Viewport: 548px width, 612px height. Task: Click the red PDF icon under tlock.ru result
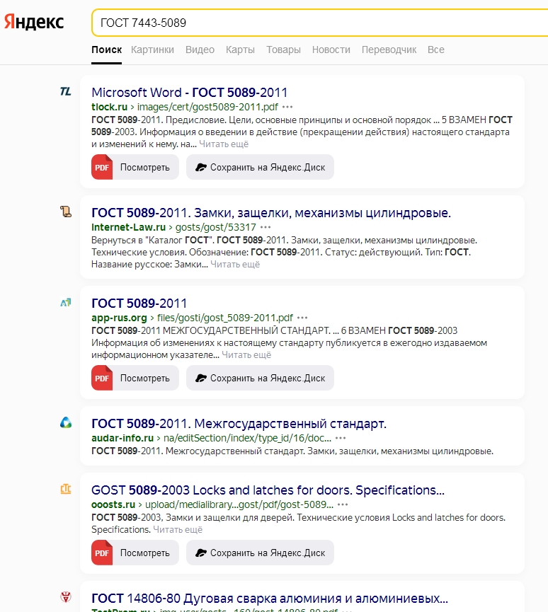(102, 167)
